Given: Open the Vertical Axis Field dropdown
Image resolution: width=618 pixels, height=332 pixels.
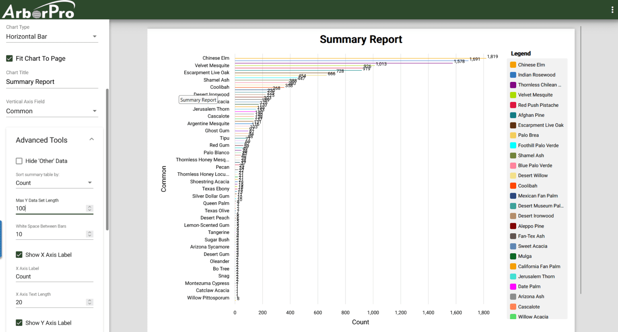Looking at the screenshot, I should (52, 111).
